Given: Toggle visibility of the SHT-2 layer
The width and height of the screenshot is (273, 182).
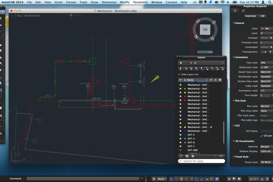Looking at the screenshot, I should (x=180, y=135).
